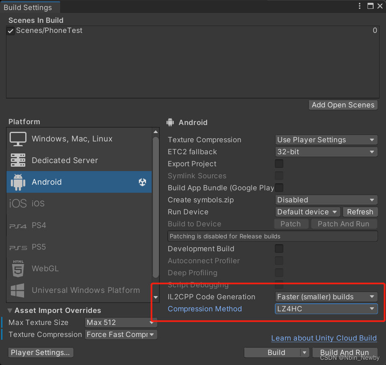Click the iOS platform icon
386x365 pixels.
(x=18, y=204)
